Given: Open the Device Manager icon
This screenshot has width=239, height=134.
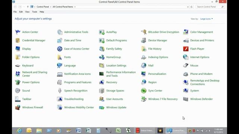Looking at the screenshot, I should pos(144,41).
